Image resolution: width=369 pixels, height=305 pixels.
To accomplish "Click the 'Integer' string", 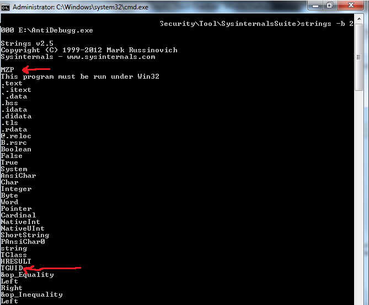I will 16,189.
